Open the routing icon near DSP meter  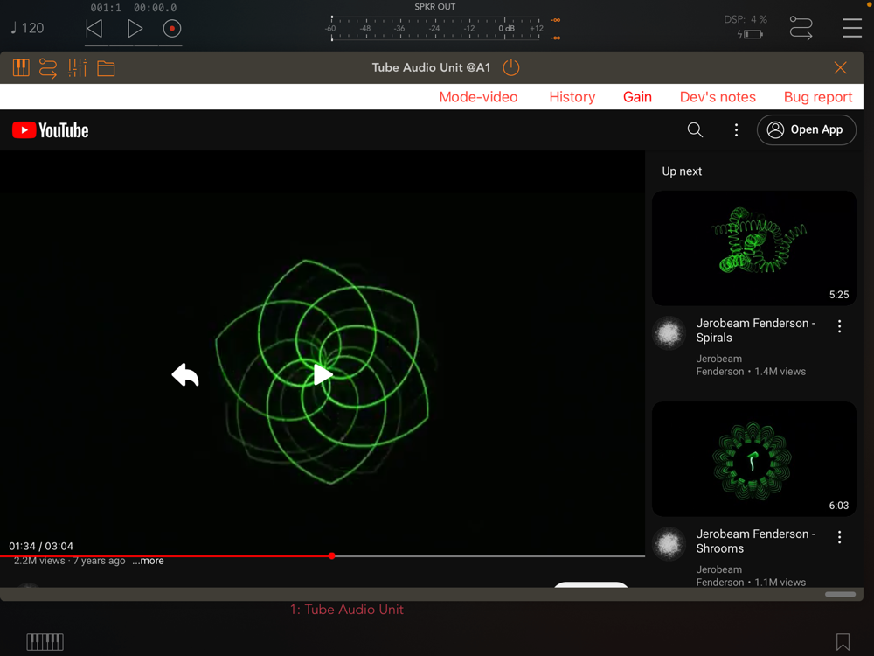(x=801, y=28)
